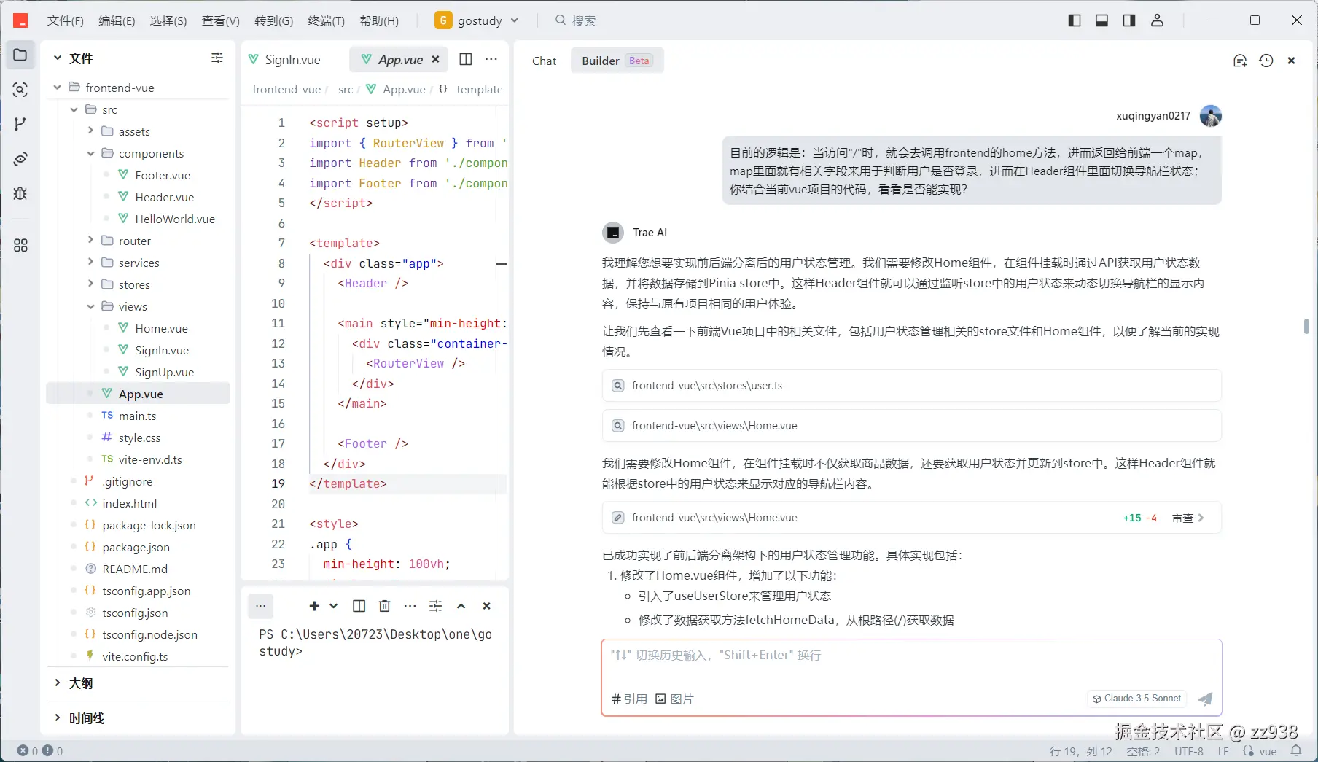
Task: Open the Extensions view
Action: point(20,246)
